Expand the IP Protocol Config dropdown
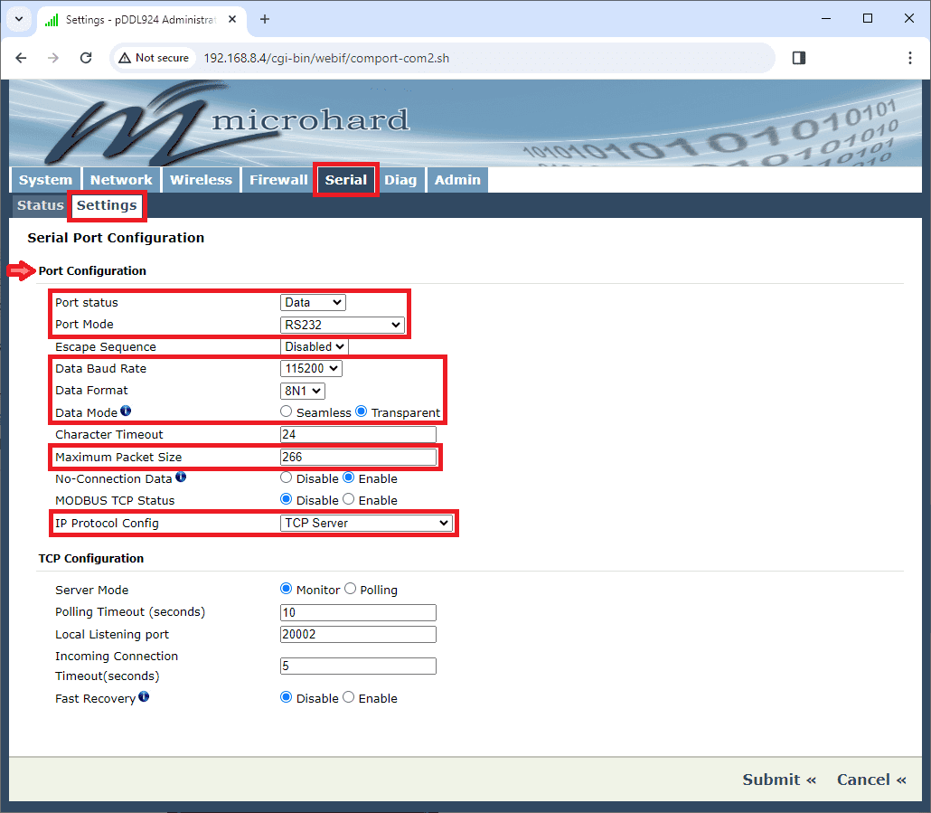Image resolution: width=931 pixels, height=813 pixels. point(366,523)
